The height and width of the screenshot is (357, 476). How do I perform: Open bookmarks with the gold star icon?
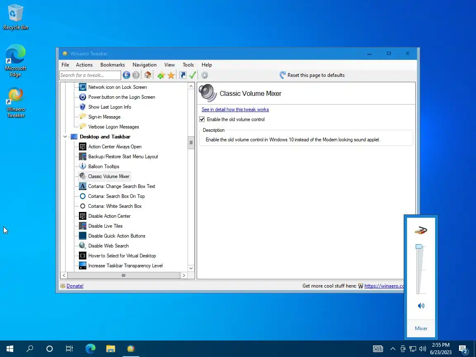171,75
